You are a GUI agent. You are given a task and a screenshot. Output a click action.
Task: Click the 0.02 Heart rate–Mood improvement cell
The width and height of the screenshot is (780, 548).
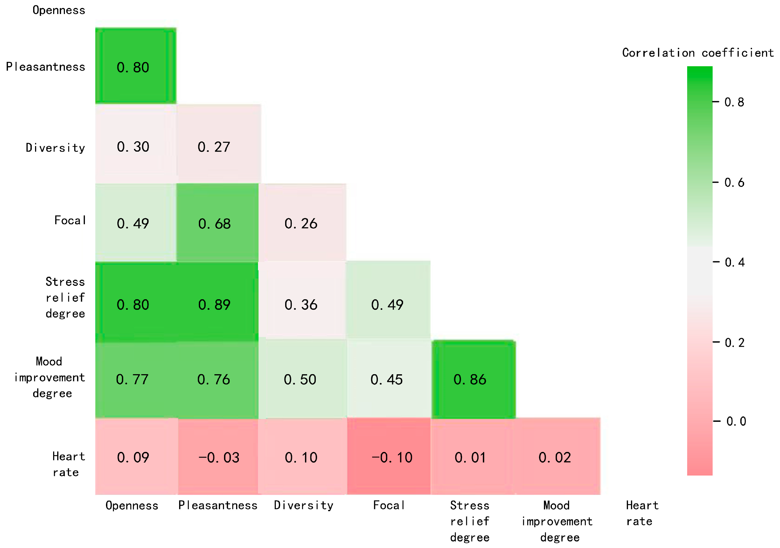point(558,456)
